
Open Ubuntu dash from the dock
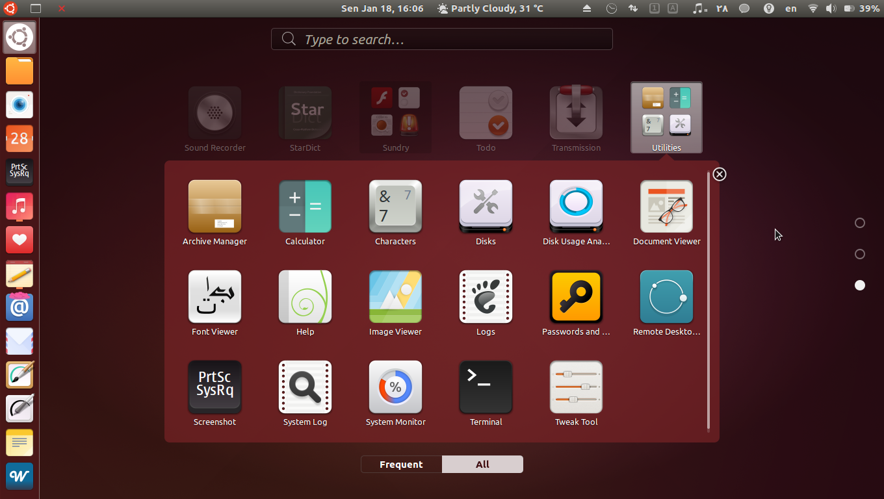19,37
